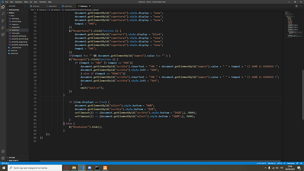Open Explorer more actions ellipsis
The width and height of the screenshot is (304, 171).
click(25, 6)
